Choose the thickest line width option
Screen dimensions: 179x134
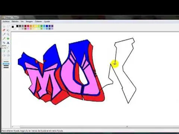6,68
